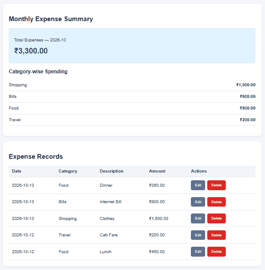Image resolution: width=265 pixels, height=270 pixels.
Task: Click the Shopping category cell in Clothes row
Action: click(68, 219)
